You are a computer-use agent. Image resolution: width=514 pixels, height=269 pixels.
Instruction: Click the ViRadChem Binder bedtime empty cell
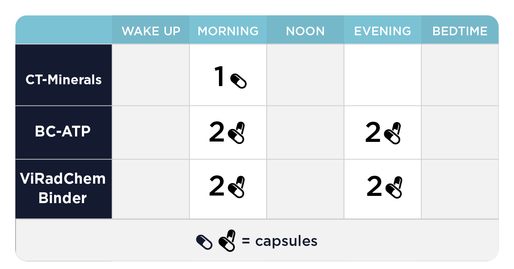pyautogui.click(x=460, y=189)
